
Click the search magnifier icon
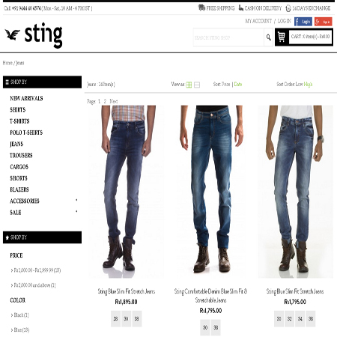268,37
